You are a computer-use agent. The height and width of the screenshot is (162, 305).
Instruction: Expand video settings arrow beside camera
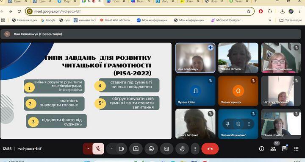(112, 149)
